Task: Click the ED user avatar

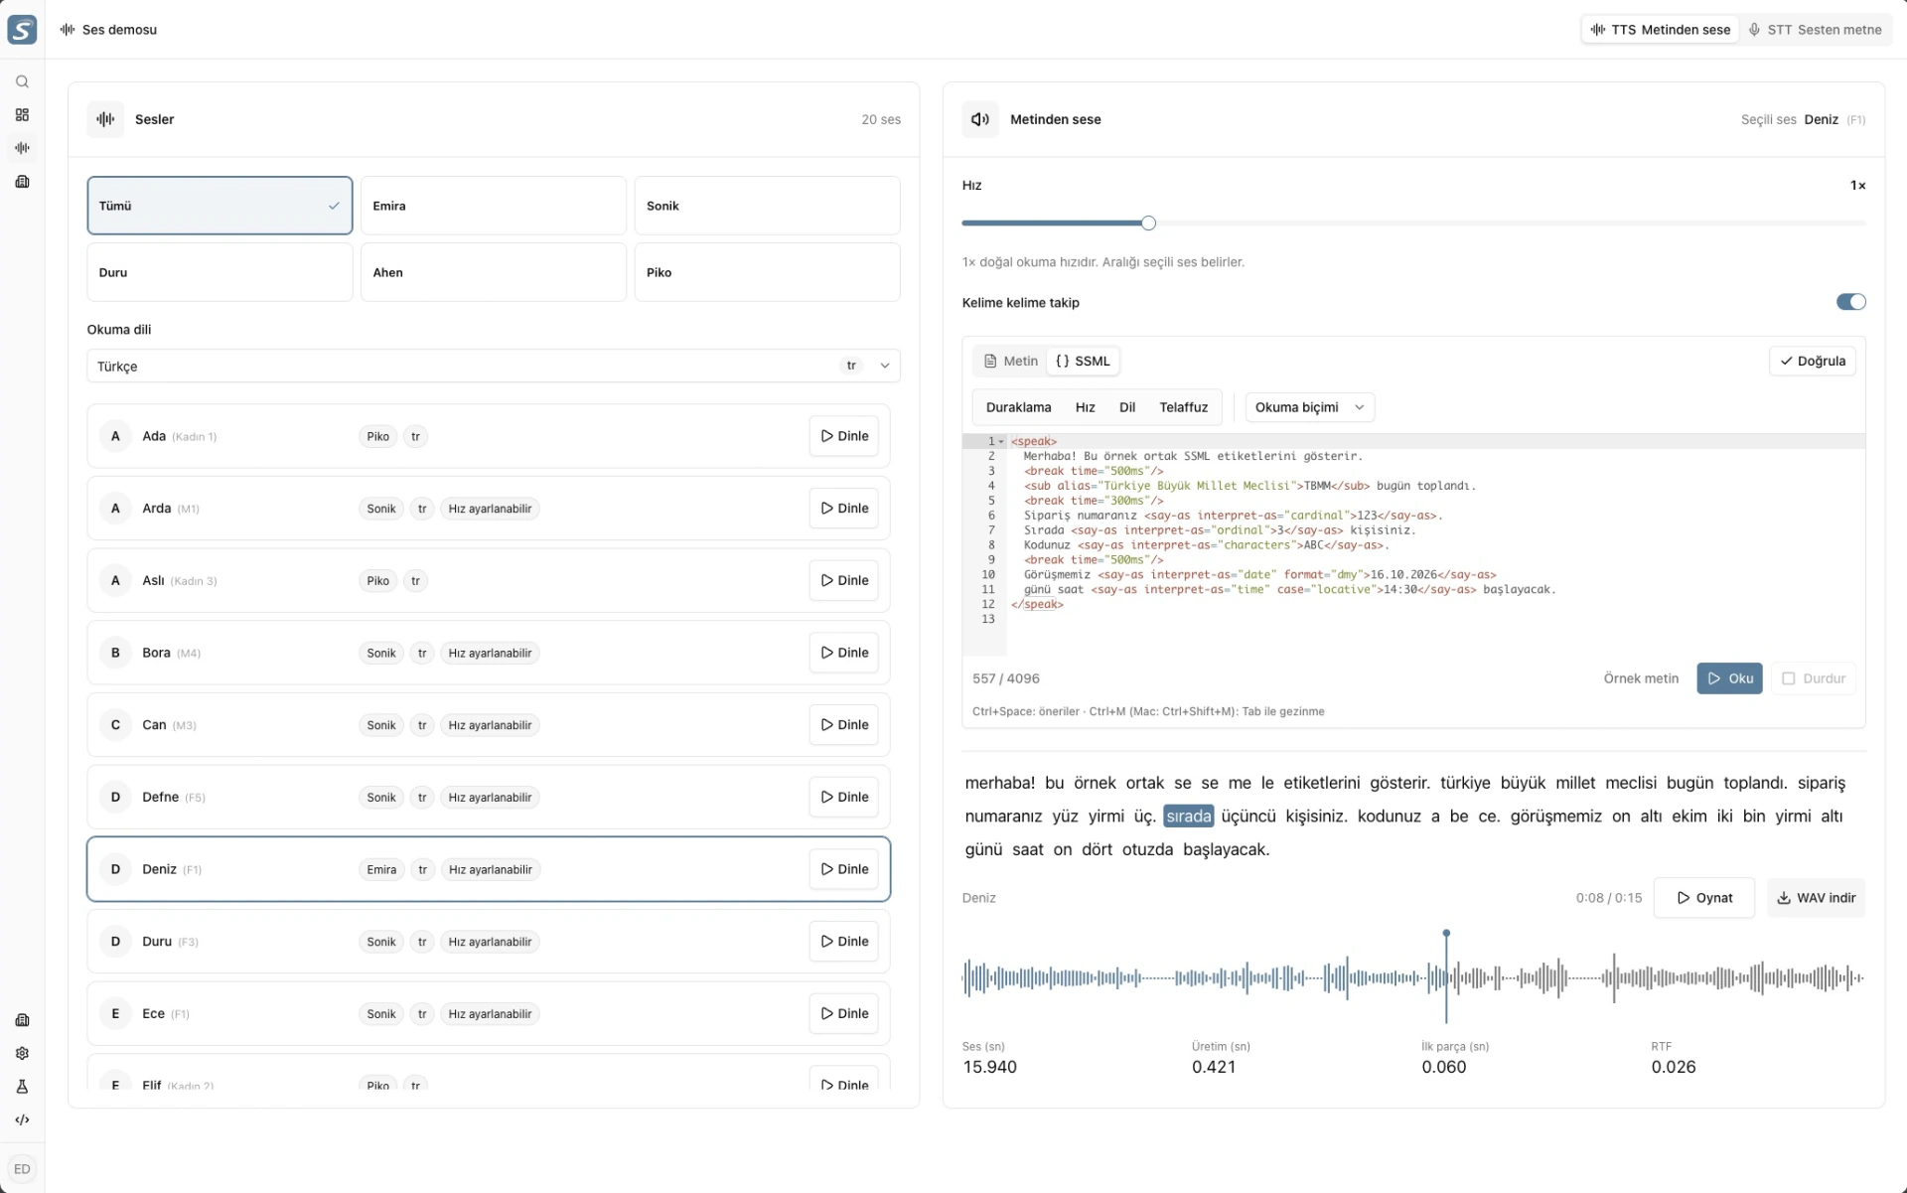Action: pos(22,1169)
